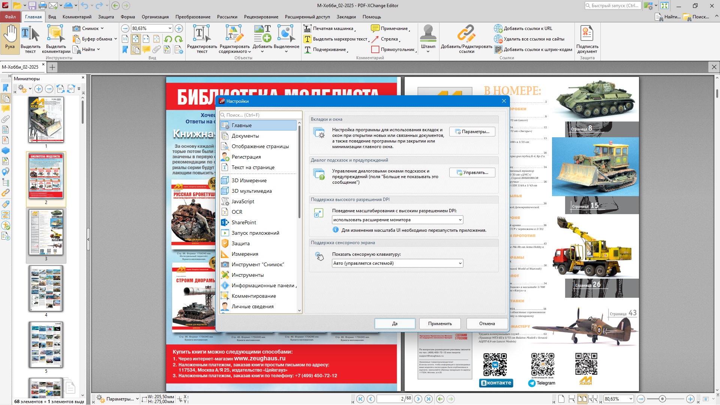Click the Снимок snapshot tool
The width and height of the screenshot is (720, 405).
87,28
